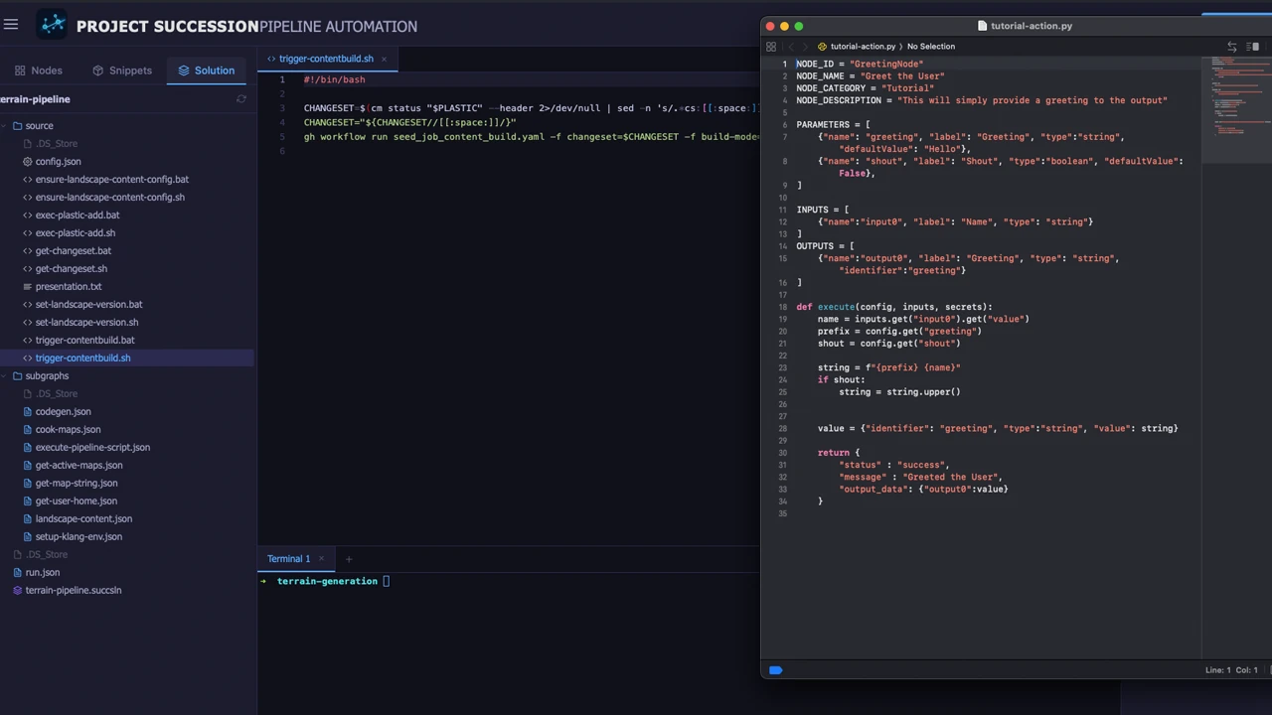Click the def execute line in the editor
This screenshot has width=1272, height=715.
pyautogui.click(x=893, y=307)
